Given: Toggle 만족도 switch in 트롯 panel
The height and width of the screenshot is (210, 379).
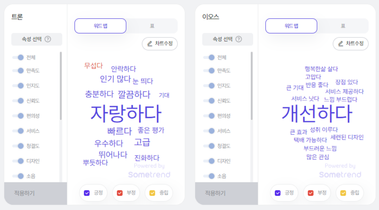Looking at the screenshot, I should point(18,70).
